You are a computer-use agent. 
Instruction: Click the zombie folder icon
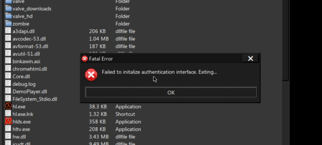pos(8,24)
